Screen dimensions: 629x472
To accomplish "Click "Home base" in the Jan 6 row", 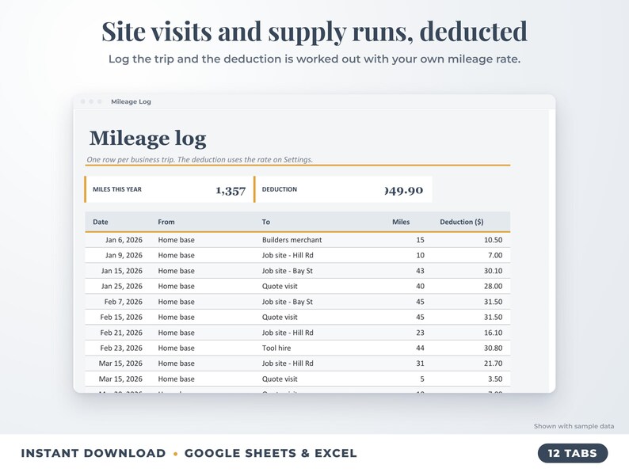I will tap(176, 240).
